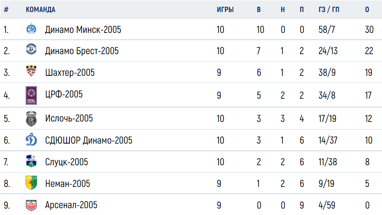Click the Ислочь-2005 gray crest
The image size is (382, 215).
pyautogui.click(x=31, y=119)
